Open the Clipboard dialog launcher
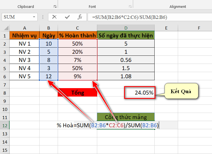The width and height of the screenshot is (212, 154). pos(55,6)
